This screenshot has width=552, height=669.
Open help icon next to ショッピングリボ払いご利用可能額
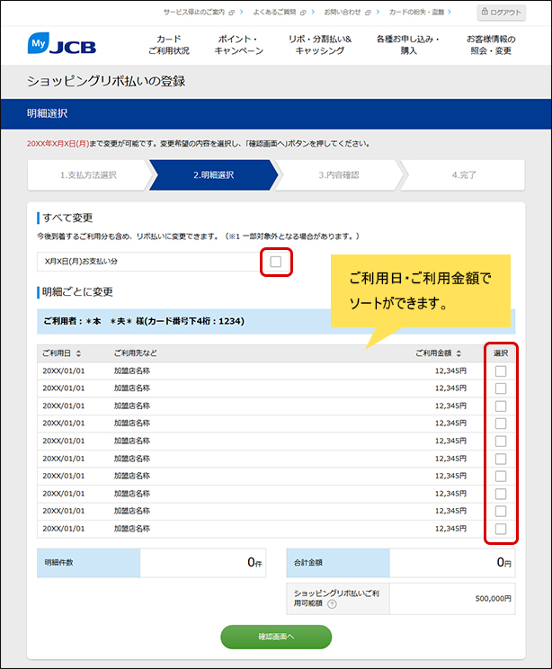coord(332,603)
